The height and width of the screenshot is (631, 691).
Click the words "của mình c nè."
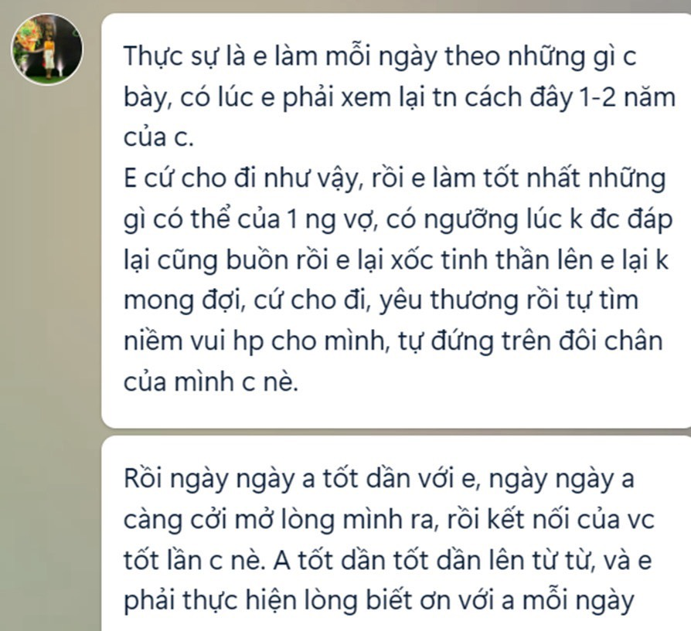pos(211,382)
